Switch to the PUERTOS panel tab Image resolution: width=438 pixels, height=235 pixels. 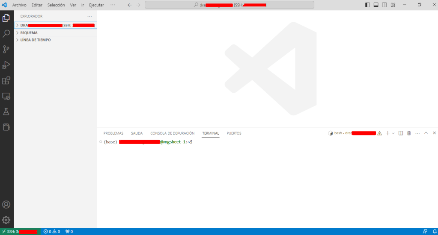[234, 133]
